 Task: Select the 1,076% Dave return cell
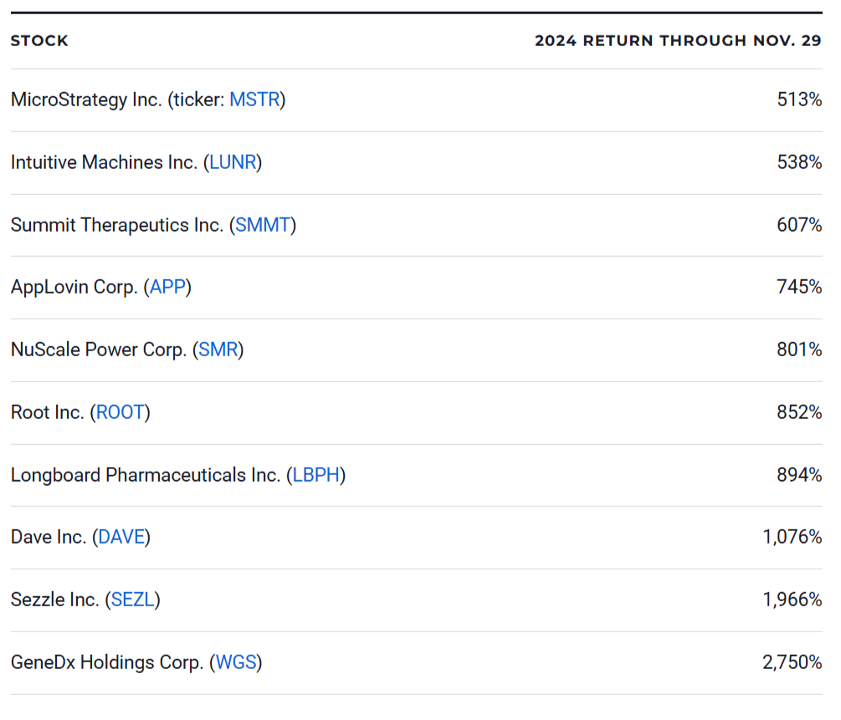[792, 537]
